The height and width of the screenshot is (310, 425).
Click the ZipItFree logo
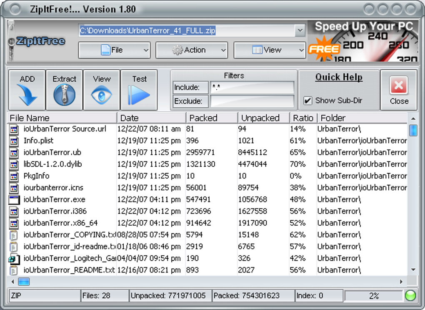coord(40,41)
